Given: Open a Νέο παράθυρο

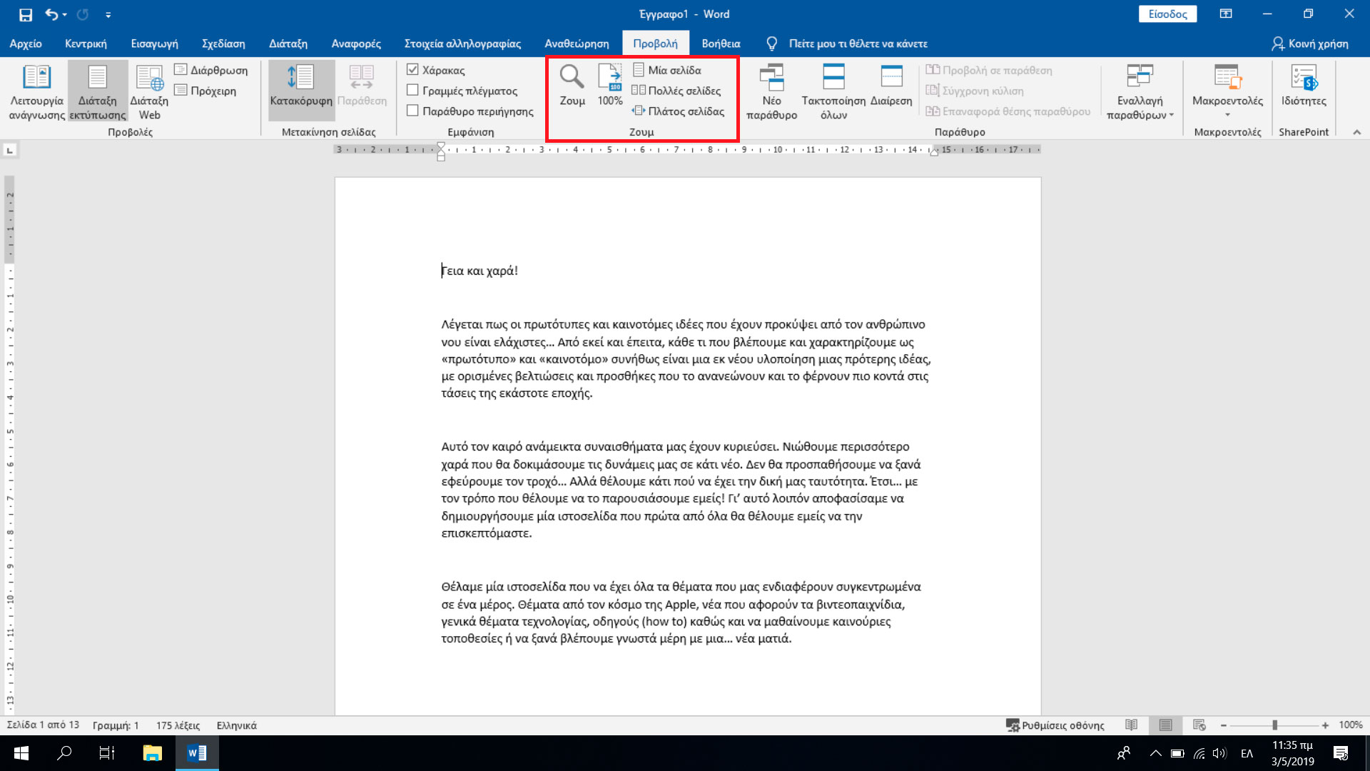Looking at the screenshot, I should (771, 91).
